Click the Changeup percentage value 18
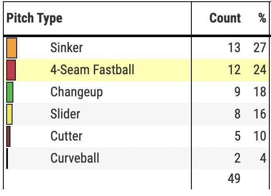 [x=260, y=92]
